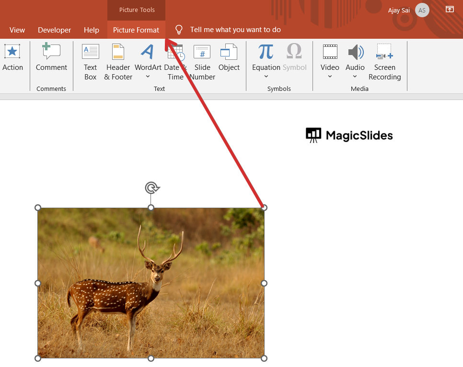Click the rotation handle above the deer image
This screenshot has height=367, width=463.
tap(151, 188)
